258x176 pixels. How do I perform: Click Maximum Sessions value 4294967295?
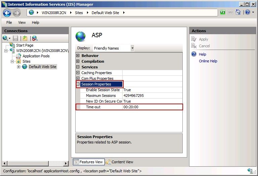click(x=153, y=96)
